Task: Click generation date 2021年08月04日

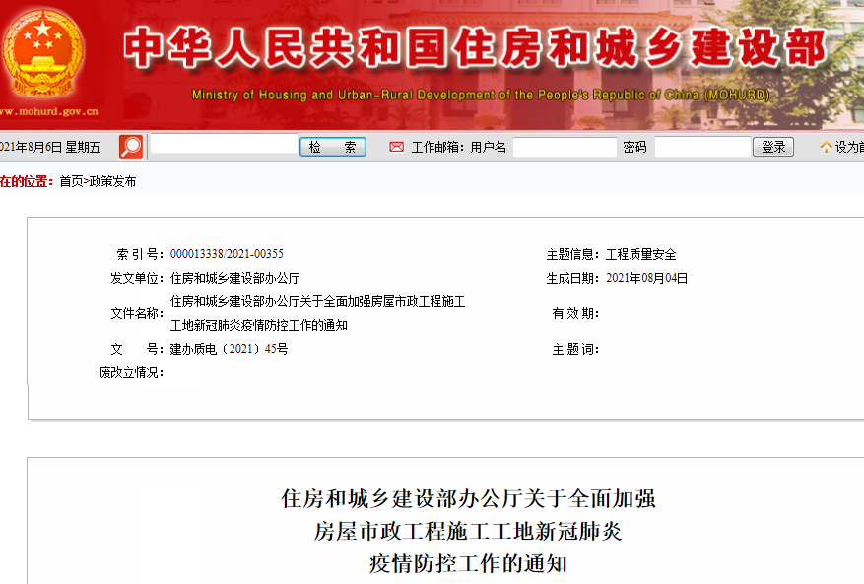Action: coord(647,279)
